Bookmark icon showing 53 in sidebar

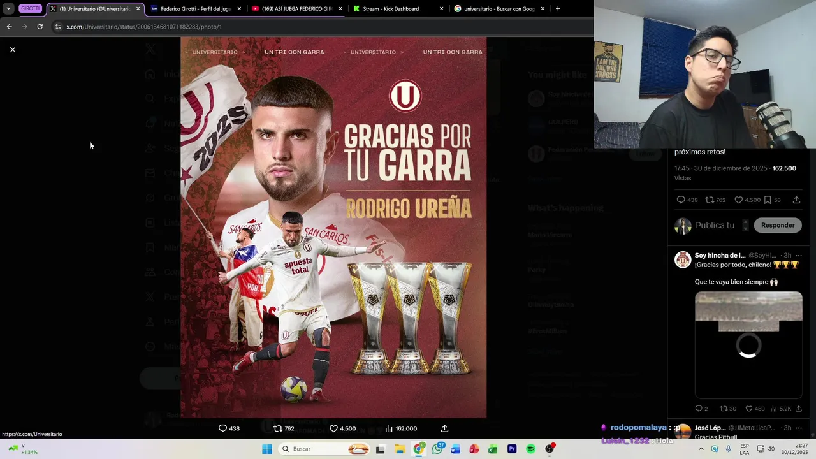click(x=768, y=200)
